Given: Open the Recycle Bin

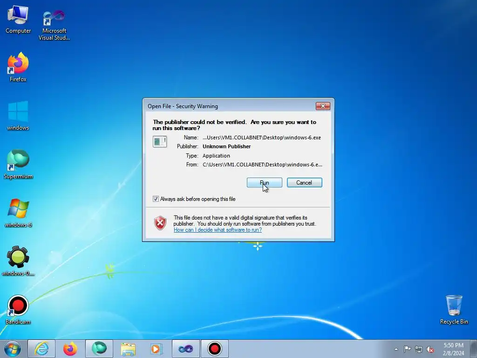Looking at the screenshot, I should tap(454, 310).
